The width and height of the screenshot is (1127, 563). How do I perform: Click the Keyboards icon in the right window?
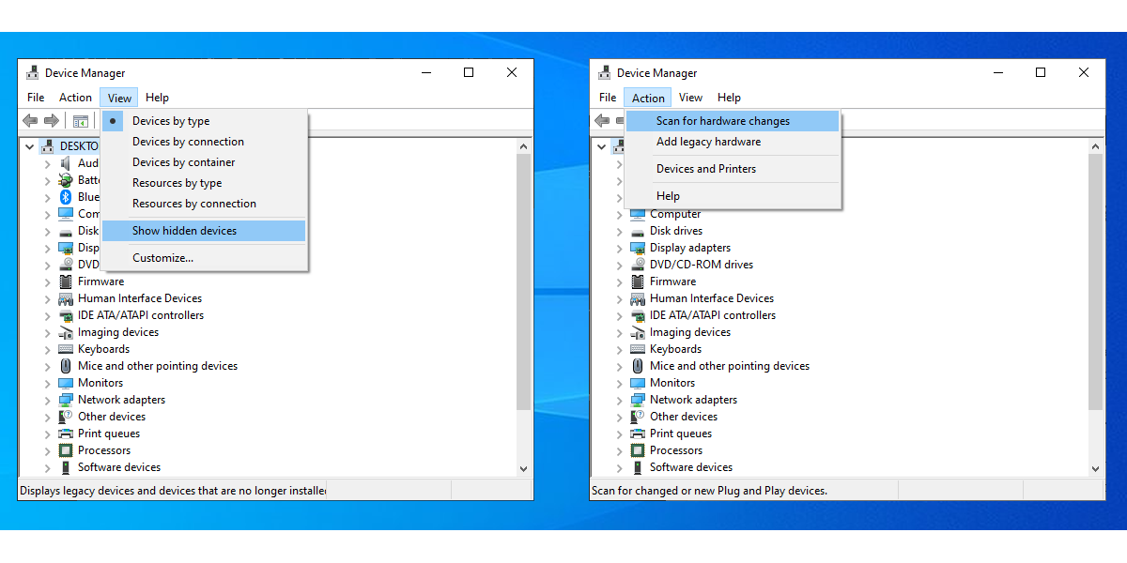pos(638,349)
